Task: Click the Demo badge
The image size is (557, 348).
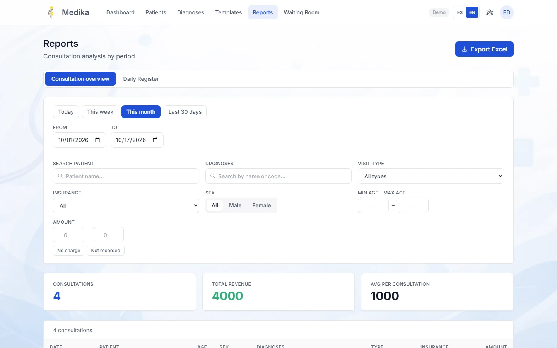Action: click(439, 12)
